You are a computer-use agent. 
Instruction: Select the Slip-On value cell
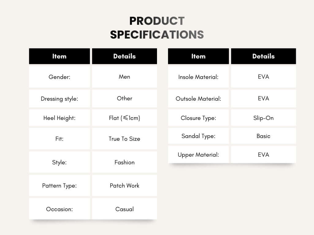click(263, 118)
